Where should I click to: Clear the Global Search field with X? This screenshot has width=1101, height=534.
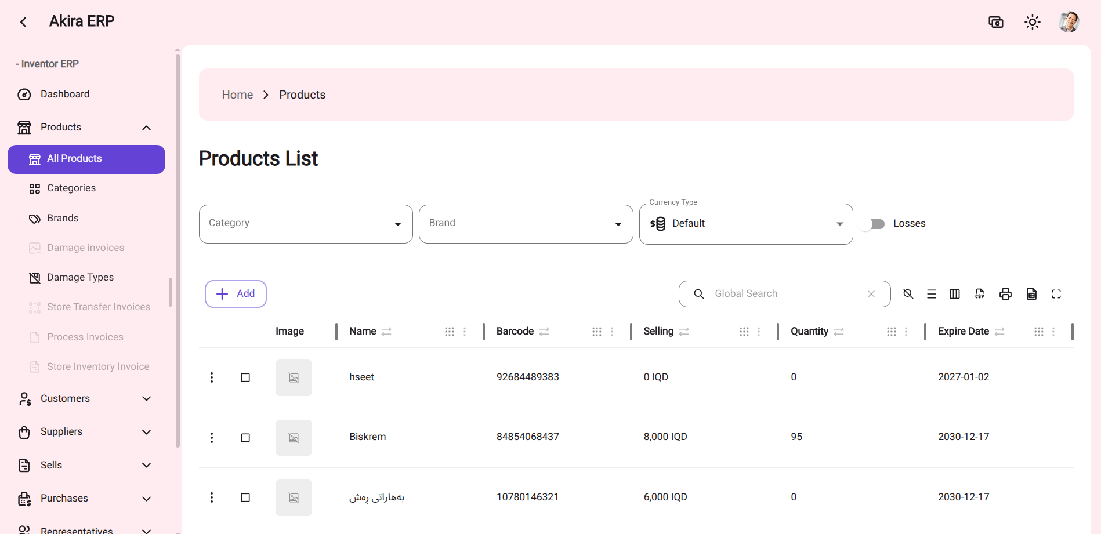click(871, 294)
